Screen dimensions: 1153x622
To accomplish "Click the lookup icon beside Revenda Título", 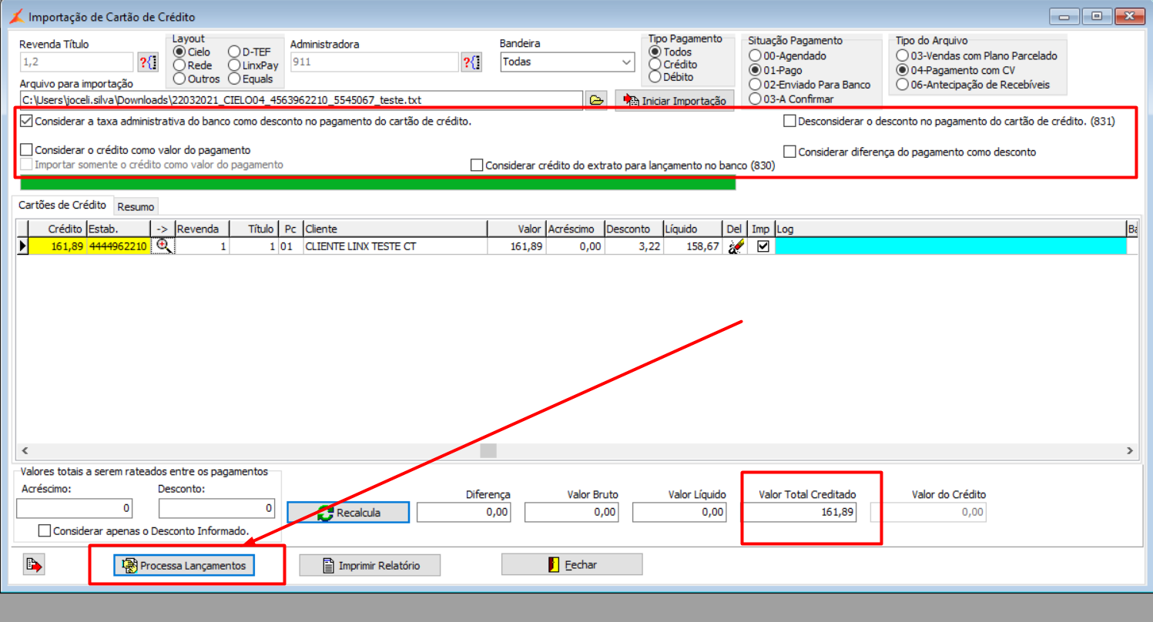I will 147,62.
